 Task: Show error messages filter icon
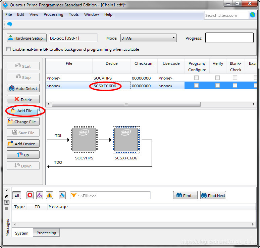pyautogui.click(x=30, y=195)
